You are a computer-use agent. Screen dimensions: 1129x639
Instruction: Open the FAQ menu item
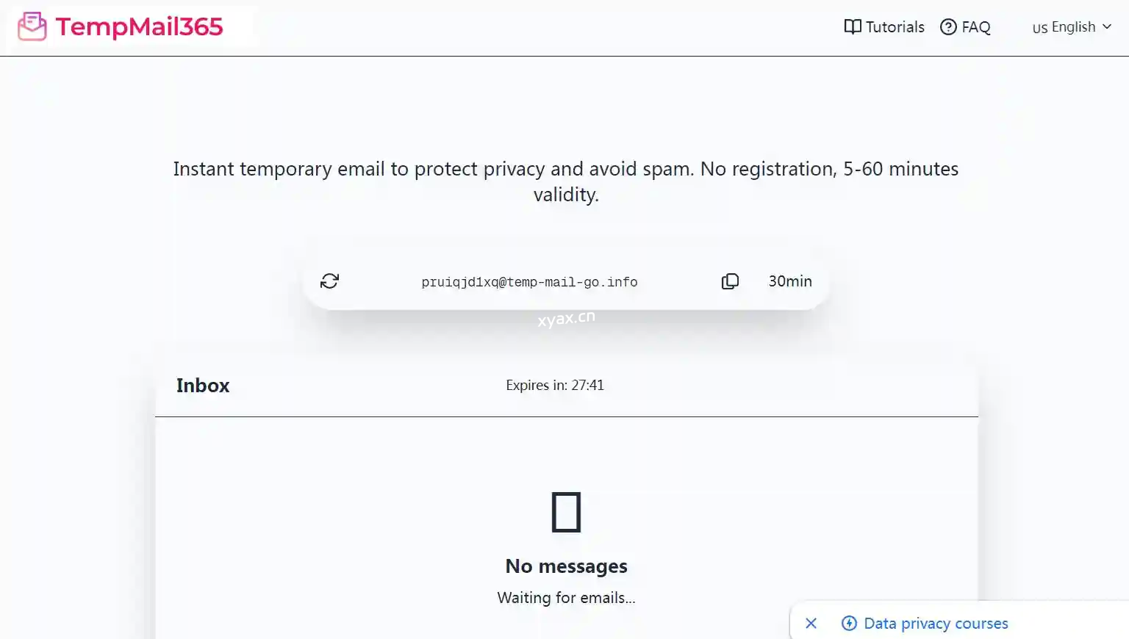[975, 27]
